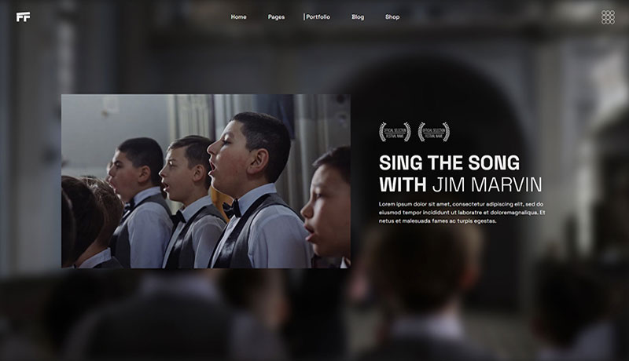The height and width of the screenshot is (361, 629).
Task: Click the word WITH in the title
Action: pos(403,185)
